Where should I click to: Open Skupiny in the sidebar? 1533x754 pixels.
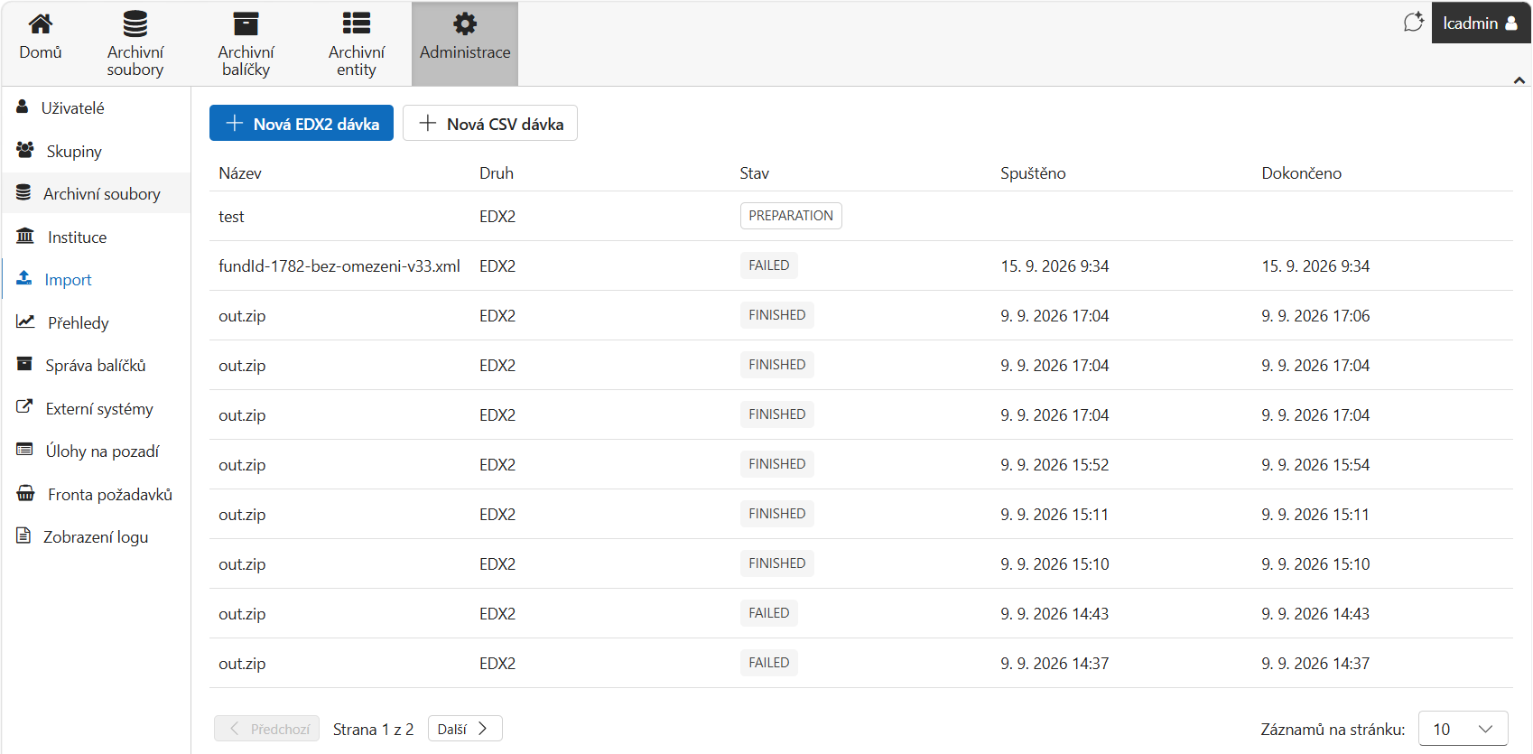(x=96, y=151)
